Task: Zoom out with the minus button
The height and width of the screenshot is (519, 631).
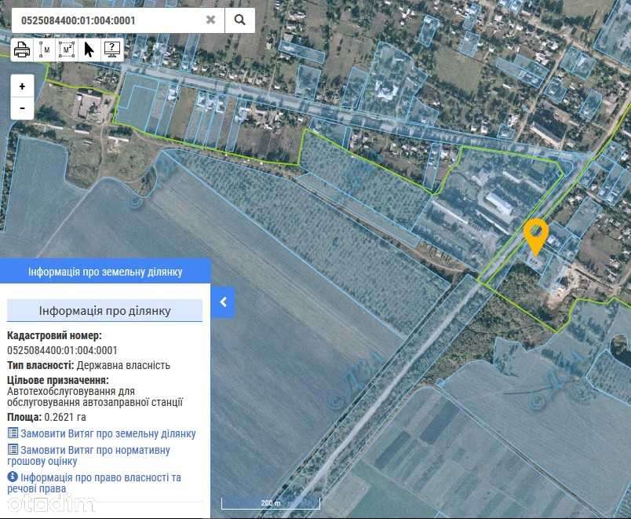Action: (22, 108)
